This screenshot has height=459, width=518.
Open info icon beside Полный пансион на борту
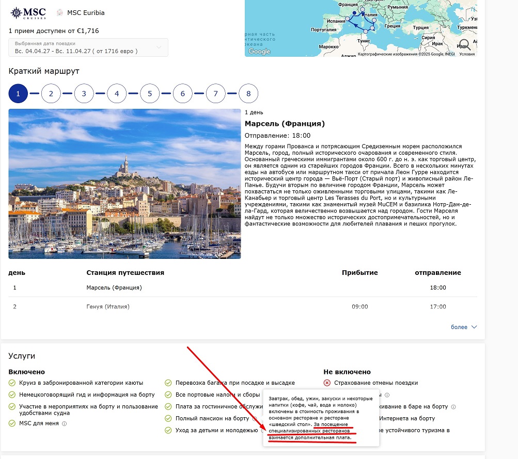click(x=255, y=418)
